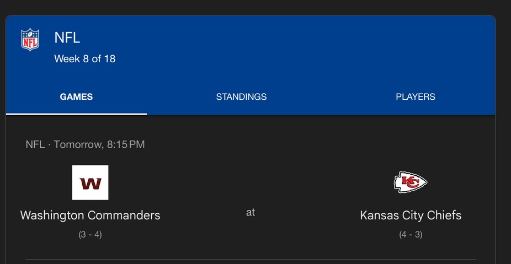Screen dimensions: 511x264
Task: Click the Washington Commanders W logo
Action: 90,182
